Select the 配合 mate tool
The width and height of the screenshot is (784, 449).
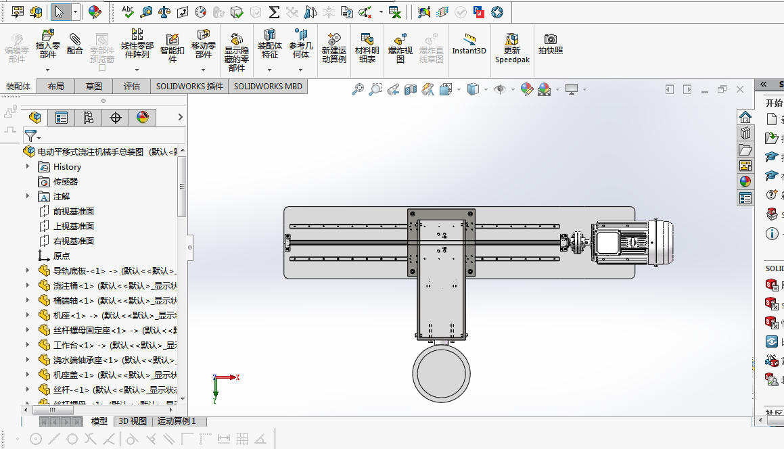click(x=74, y=44)
